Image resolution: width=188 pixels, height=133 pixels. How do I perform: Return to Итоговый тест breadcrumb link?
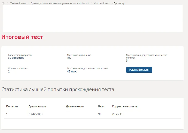click(101, 3)
